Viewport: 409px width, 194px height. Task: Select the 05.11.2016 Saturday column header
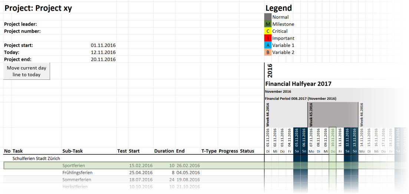click(x=297, y=138)
